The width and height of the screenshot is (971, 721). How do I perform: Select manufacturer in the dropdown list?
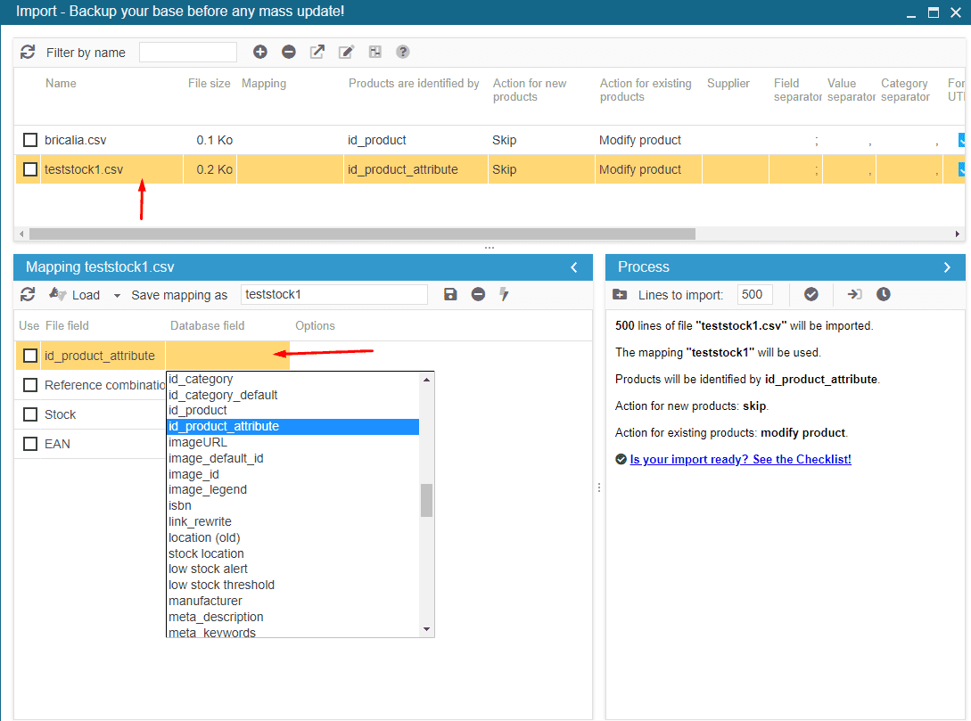(293, 601)
